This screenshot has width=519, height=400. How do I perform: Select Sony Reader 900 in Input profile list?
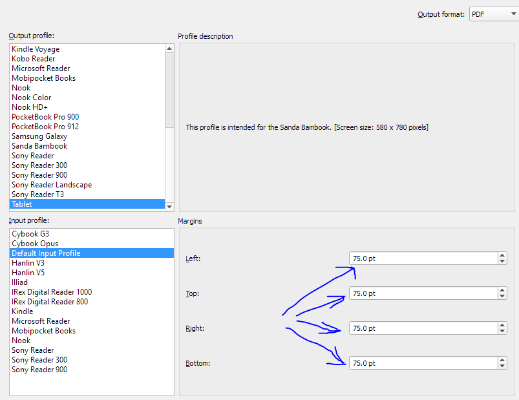pos(92,370)
